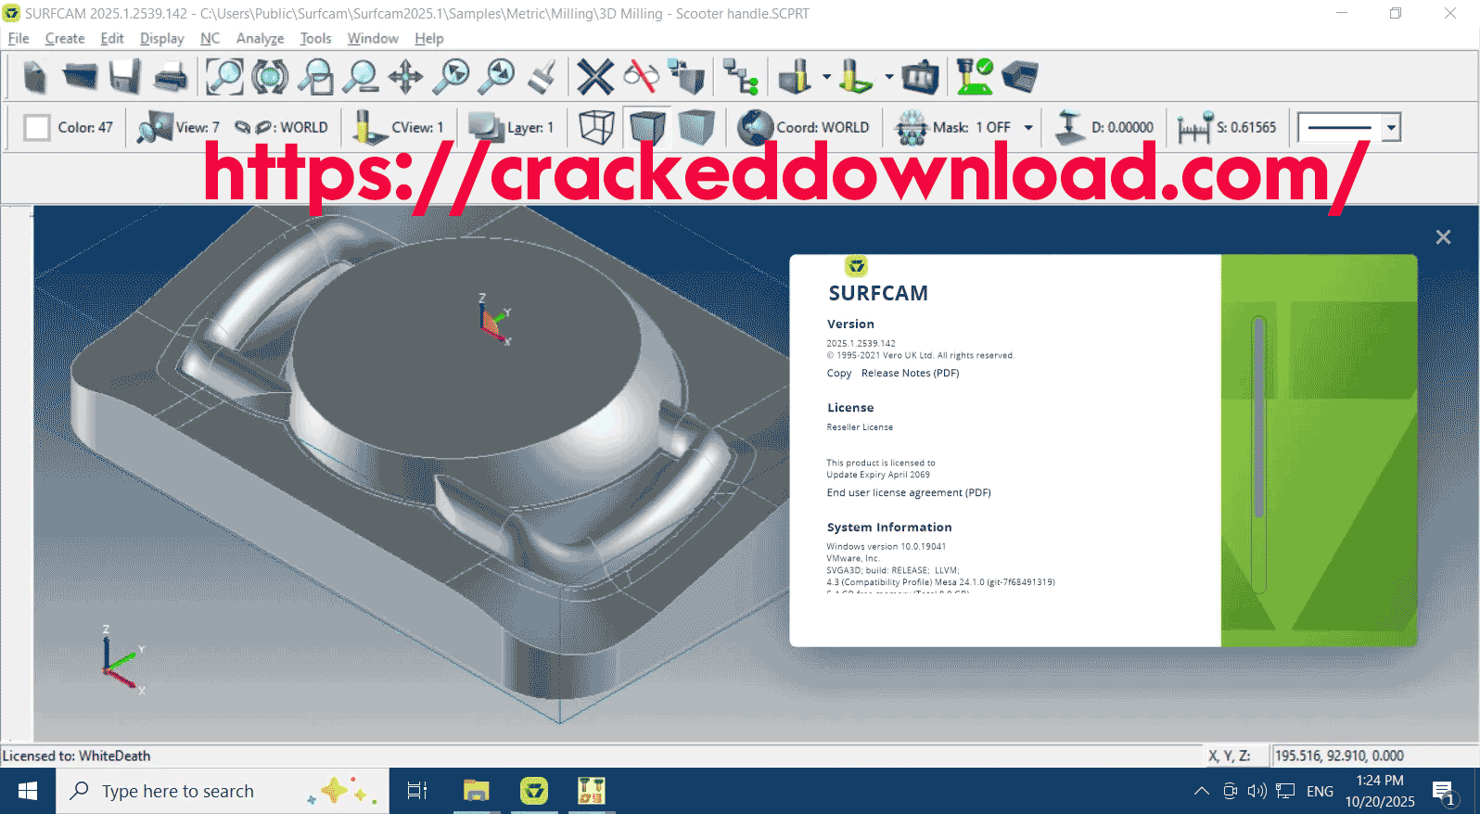The height and width of the screenshot is (814, 1480).
Task: Click the toolpath verify icon with green checkmark
Action: [x=974, y=77]
